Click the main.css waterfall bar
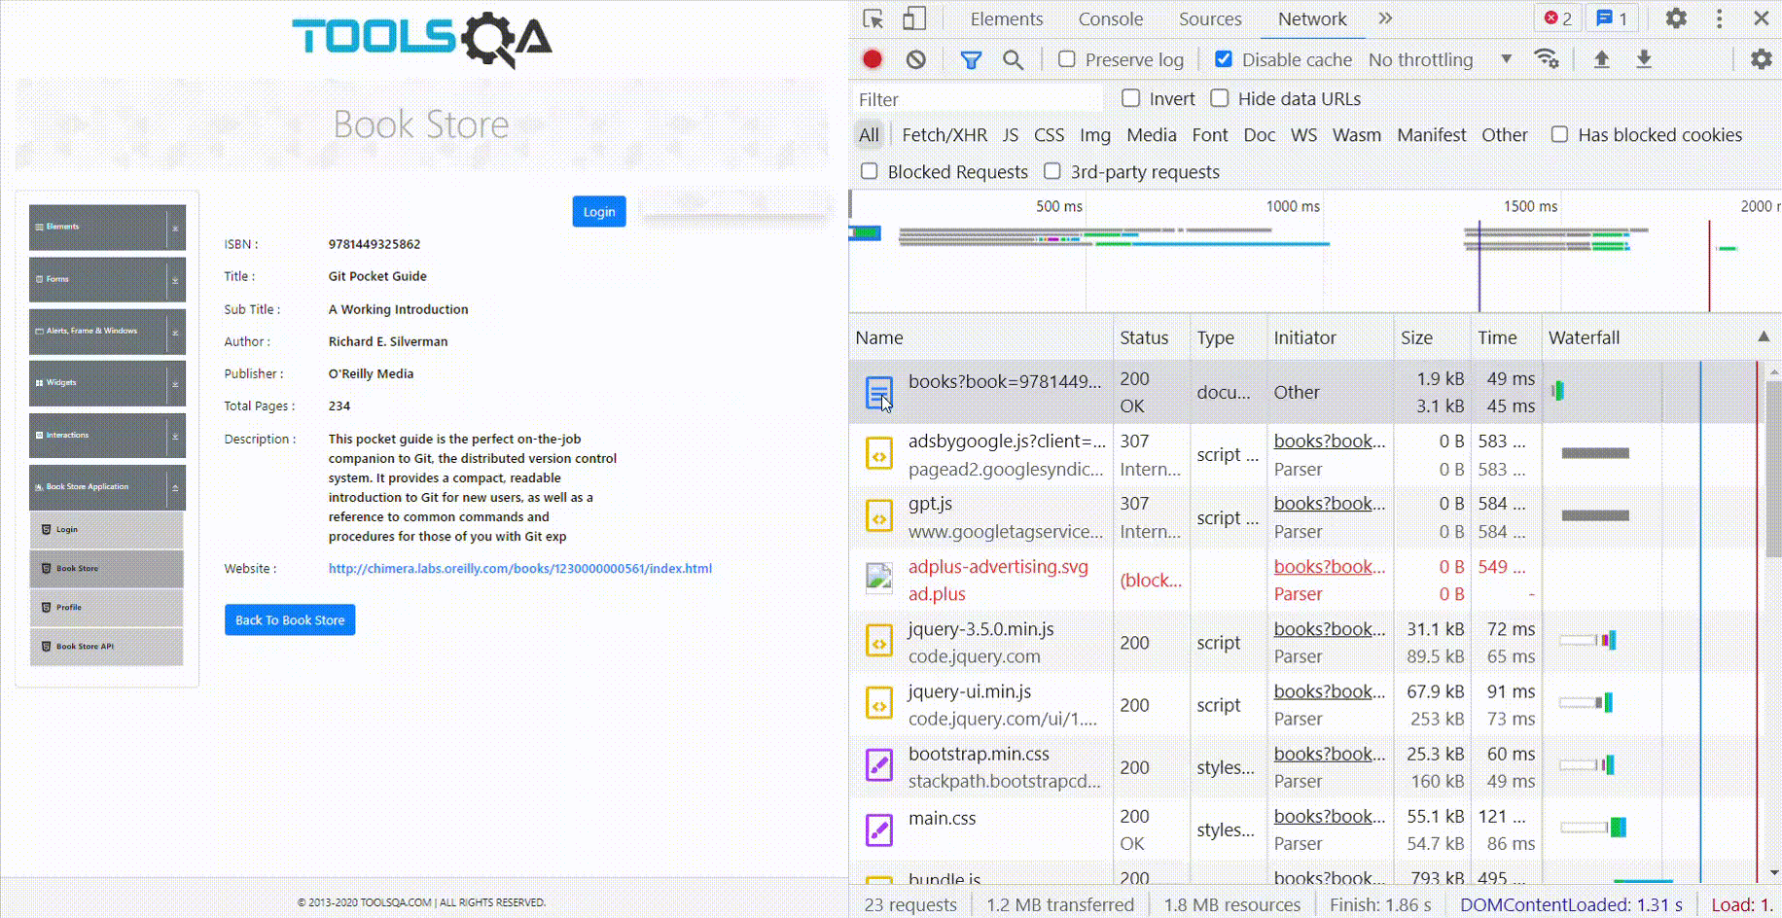 [1594, 828]
